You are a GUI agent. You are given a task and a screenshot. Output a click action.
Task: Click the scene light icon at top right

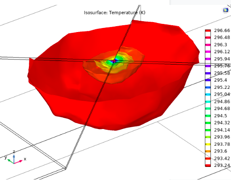[226, 10]
